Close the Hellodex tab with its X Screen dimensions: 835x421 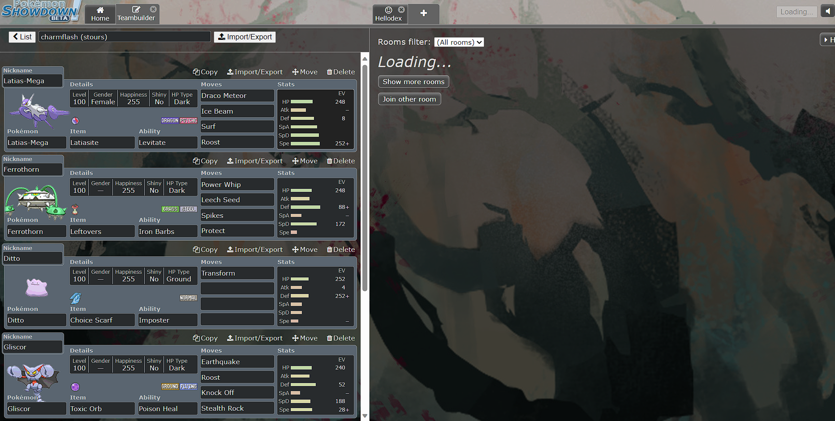401,9
